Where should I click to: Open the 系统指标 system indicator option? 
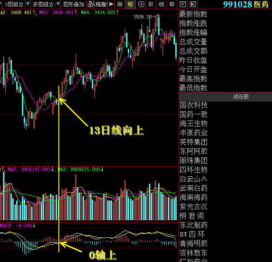tap(101, 4)
